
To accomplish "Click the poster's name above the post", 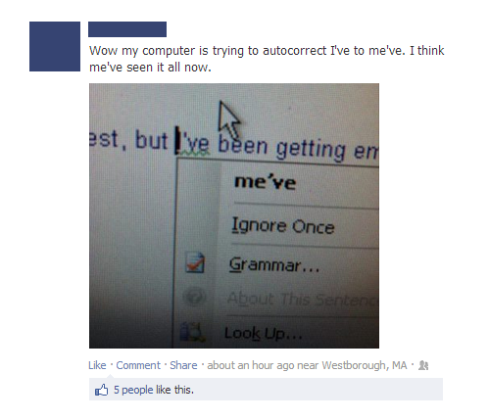I will (x=127, y=29).
